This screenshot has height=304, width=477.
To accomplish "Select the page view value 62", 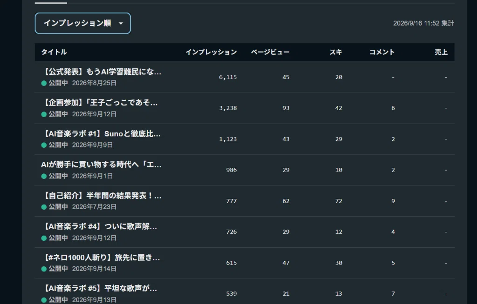I will click(286, 201).
